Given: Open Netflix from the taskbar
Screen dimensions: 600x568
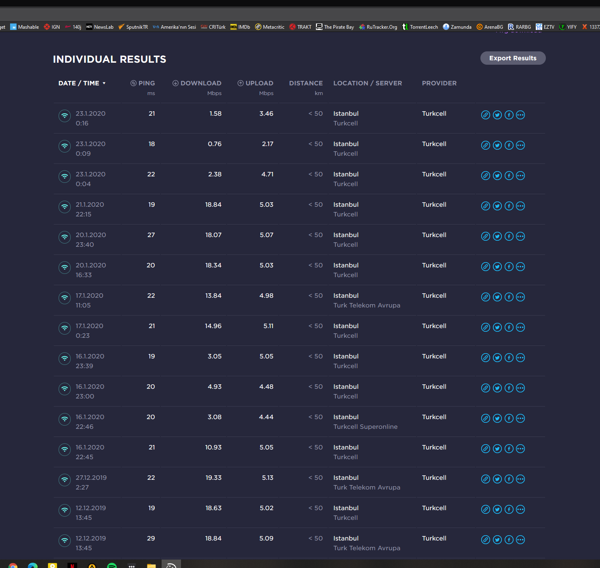Looking at the screenshot, I should [x=72, y=565].
